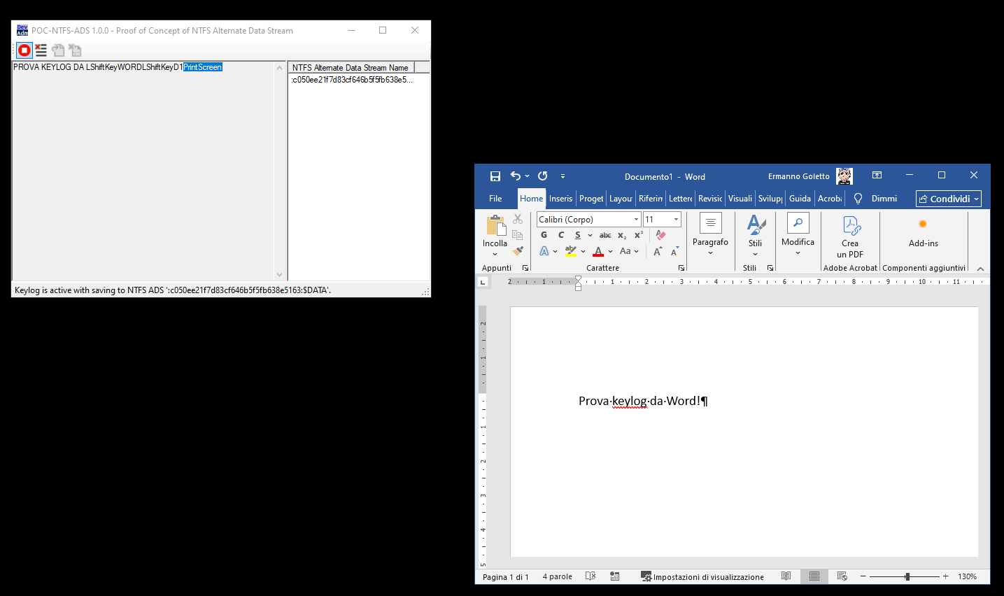The height and width of the screenshot is (596, 1004).
Task: Switch to the Inserisci ribbon tab
Action: [x=560, y=199]
